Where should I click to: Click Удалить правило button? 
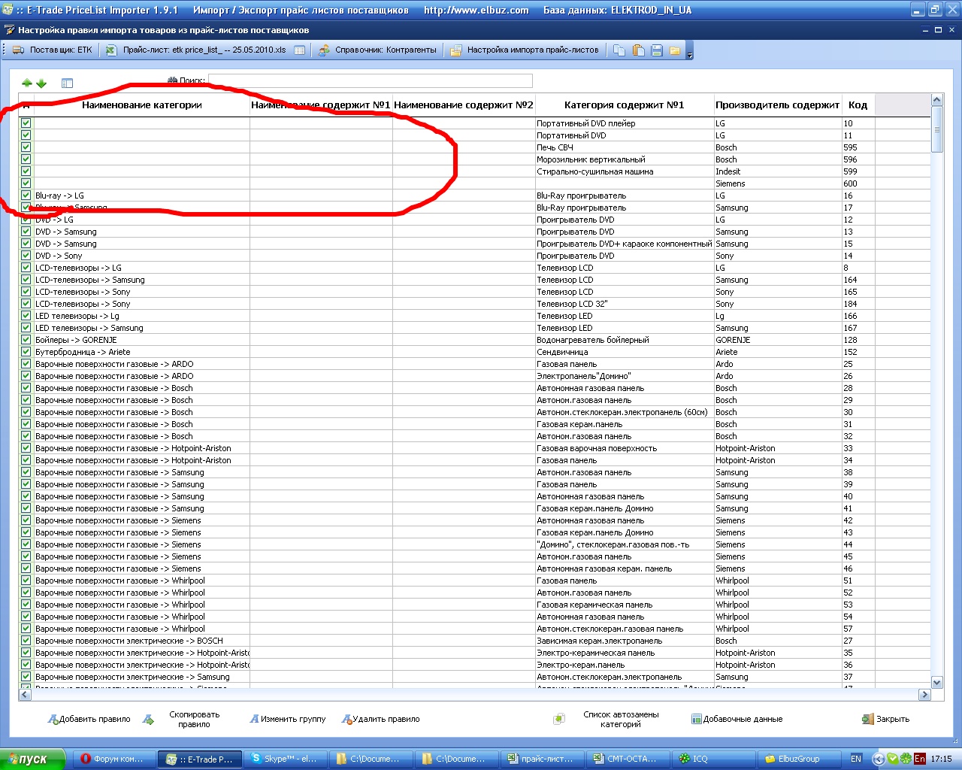[x=380, y=719]
